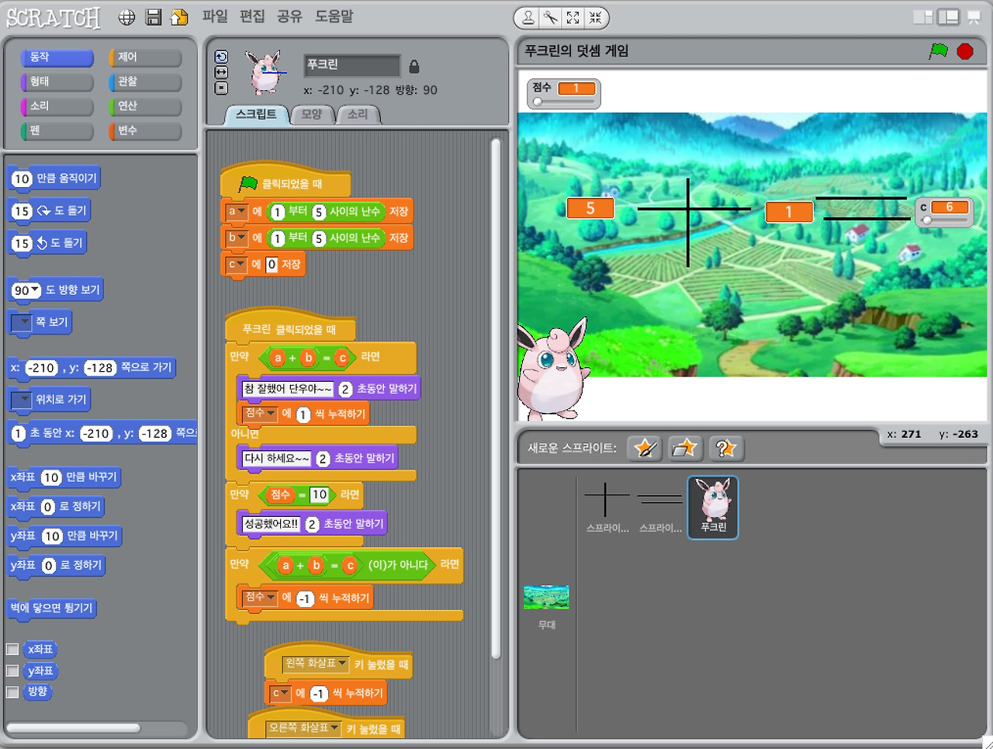The image size is (993, 749).
Task: Set rotation style to don't rotate
Action: 221,88
